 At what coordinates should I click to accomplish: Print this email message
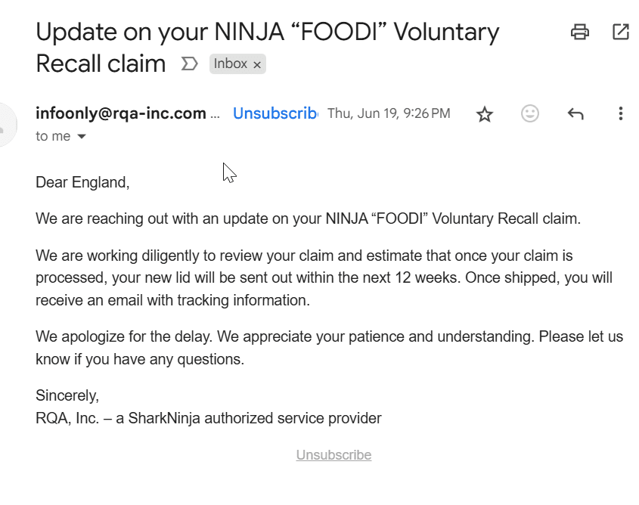[x=580, y=32]
